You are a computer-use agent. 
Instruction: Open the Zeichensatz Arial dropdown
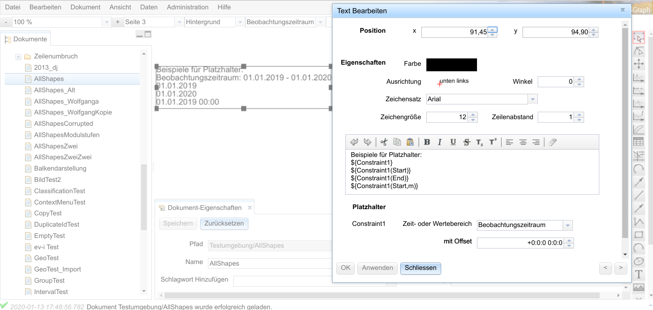tap(533, 99)
